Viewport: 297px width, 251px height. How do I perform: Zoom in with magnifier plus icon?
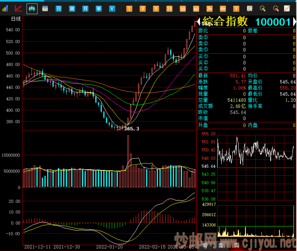point(263,9)
